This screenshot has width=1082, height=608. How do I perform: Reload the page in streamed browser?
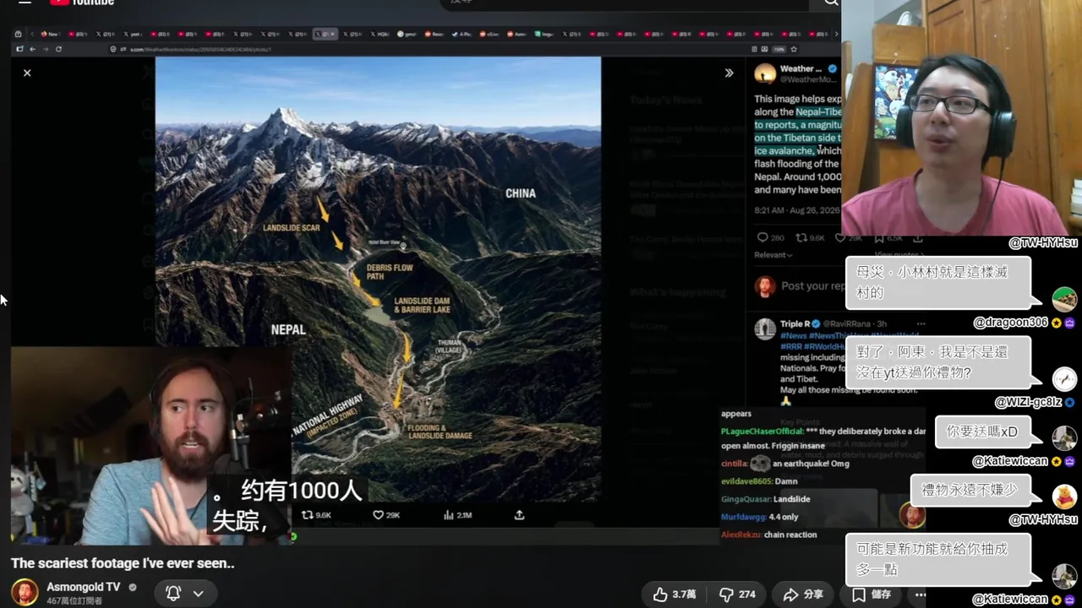[x=58, y=49]
